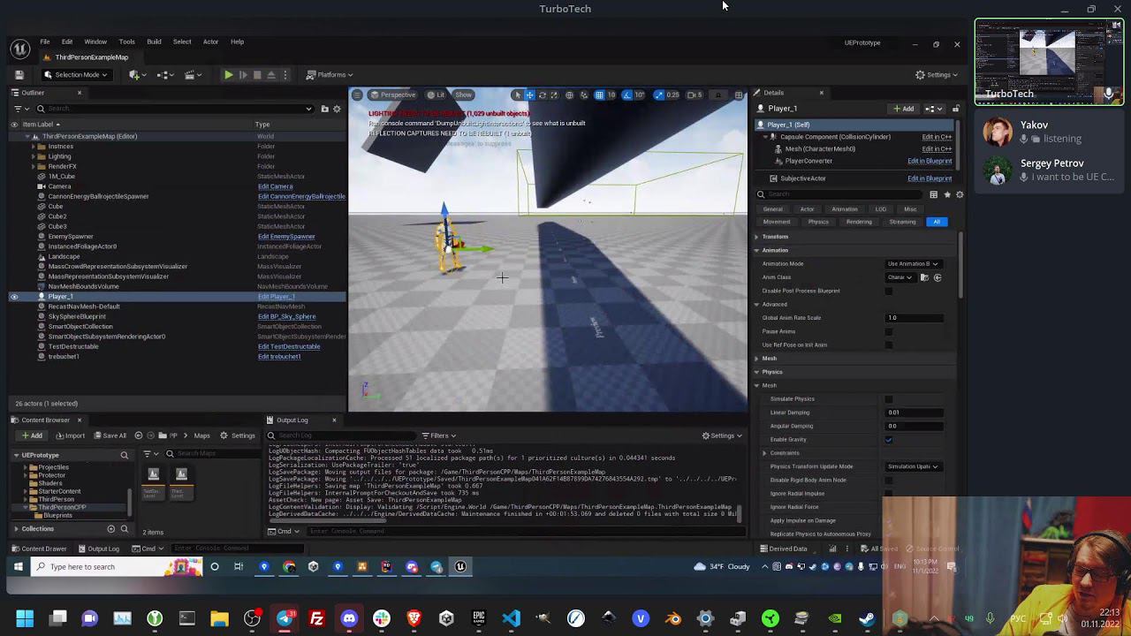This screenshot has height=636, width=1131.
Task: Open the Details property matrix table icon
Action: tap(933, 194)
